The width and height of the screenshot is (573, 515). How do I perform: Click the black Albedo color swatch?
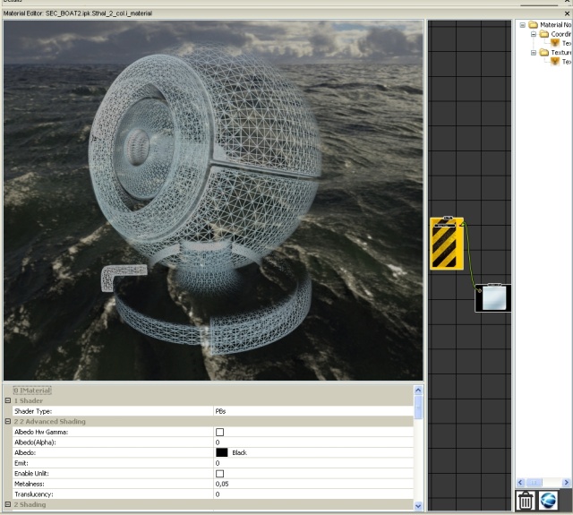point(222,452)
